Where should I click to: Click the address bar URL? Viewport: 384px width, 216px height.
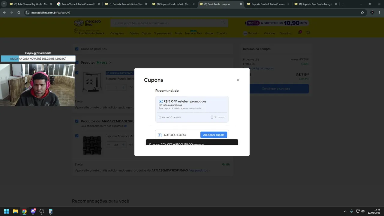(x=51, y=13)
